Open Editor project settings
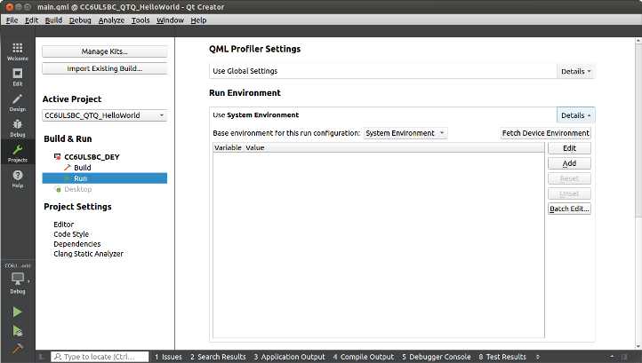Screen dimensions: 642x363 tap(63, 225)
